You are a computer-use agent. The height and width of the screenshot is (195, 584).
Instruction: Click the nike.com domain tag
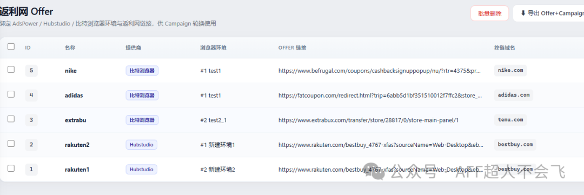tap(510, 70)
